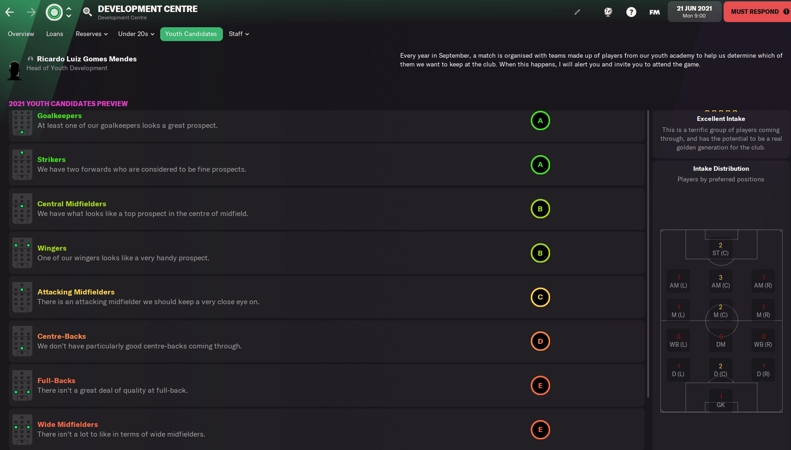Click Central Midfielders position pitch icon
Image resolution: width=791 pixels, height=450 pixels.
(x=22, y=209)
